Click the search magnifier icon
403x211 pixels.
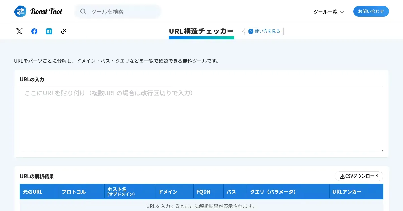pos(83,12)
